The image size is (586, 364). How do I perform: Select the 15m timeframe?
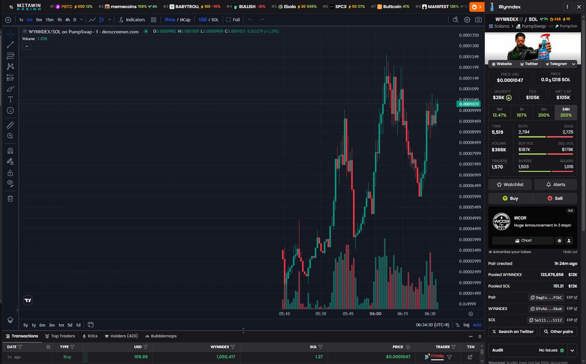(49, 20)
